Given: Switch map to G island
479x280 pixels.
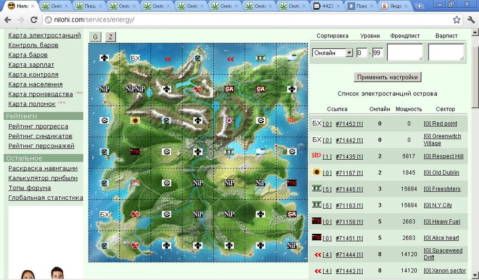Looking at the screenshot, I should click(95, 37).
